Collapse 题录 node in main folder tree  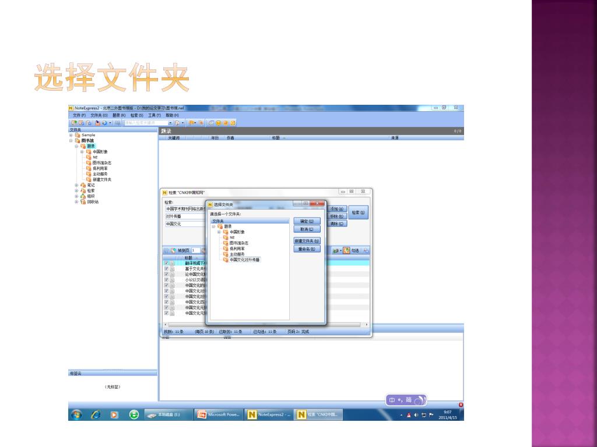pyautogui.click(x=76, y=146)
